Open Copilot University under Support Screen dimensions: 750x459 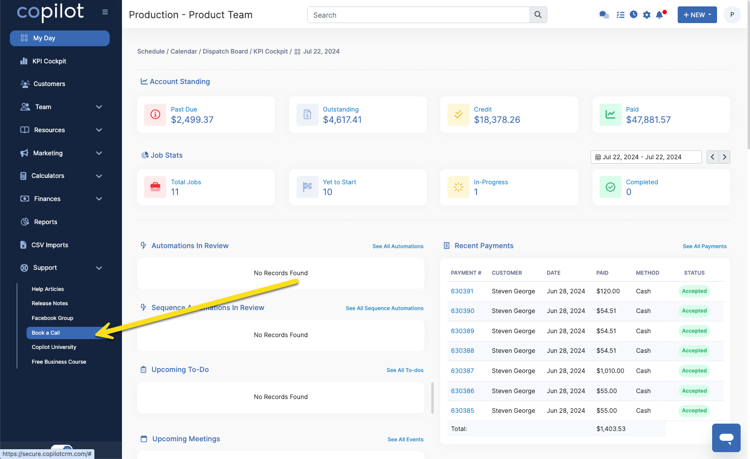(x=54, y=347)
